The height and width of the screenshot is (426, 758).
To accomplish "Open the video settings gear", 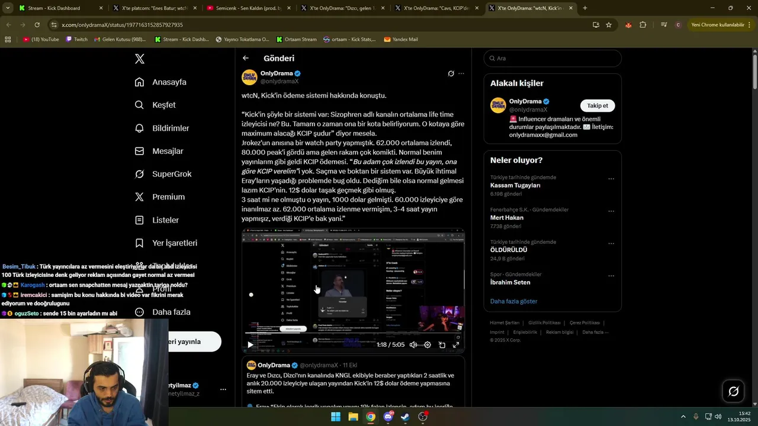I will tap(428, 345).
